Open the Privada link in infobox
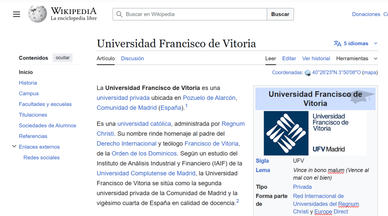388x216 pixels. [x=302, y=187]
